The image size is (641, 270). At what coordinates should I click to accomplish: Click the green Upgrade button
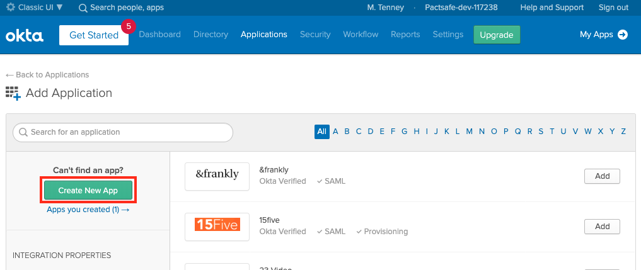pyautogui.click(x=497, y=35)
